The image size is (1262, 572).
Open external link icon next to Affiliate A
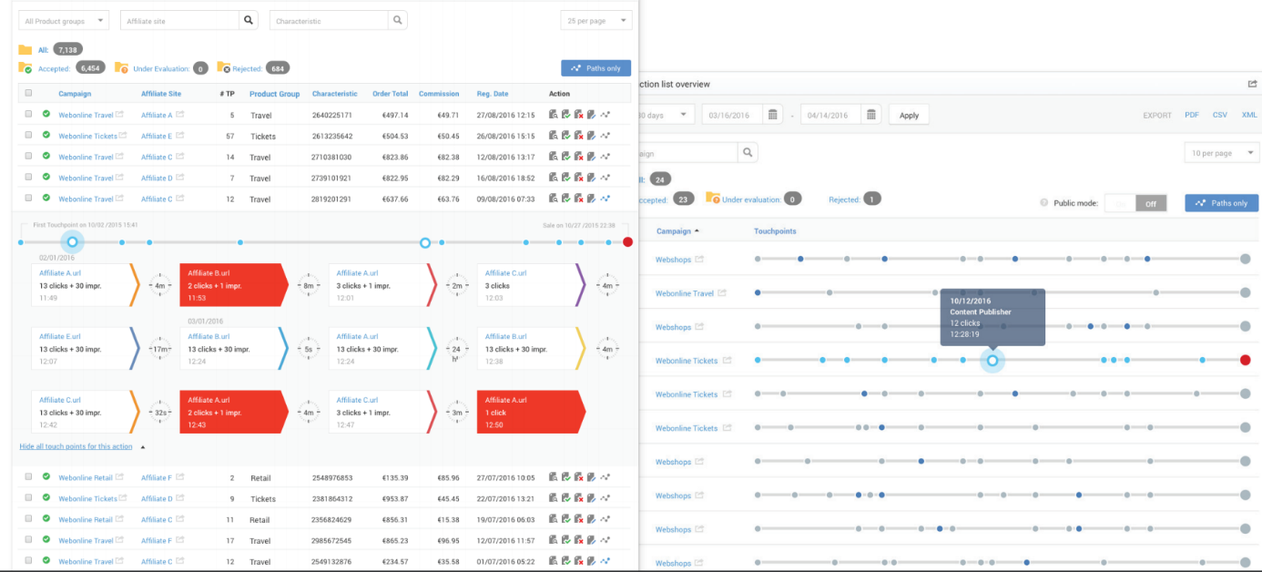pyautogui.click(x=180, y=115)
